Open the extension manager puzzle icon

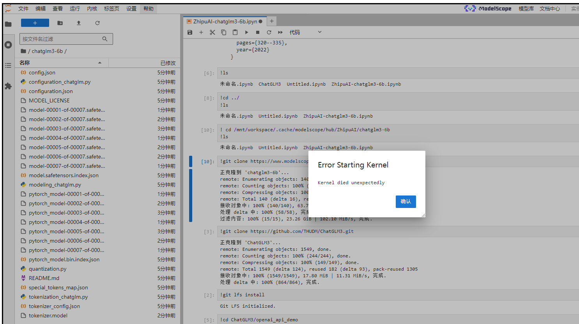pyautogui.click(x=8, y=86)
